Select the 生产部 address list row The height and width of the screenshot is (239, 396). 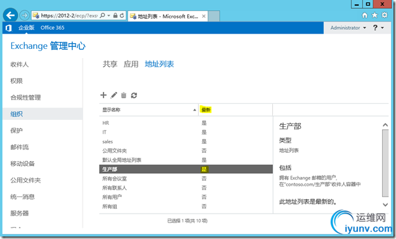pos(186,169)
